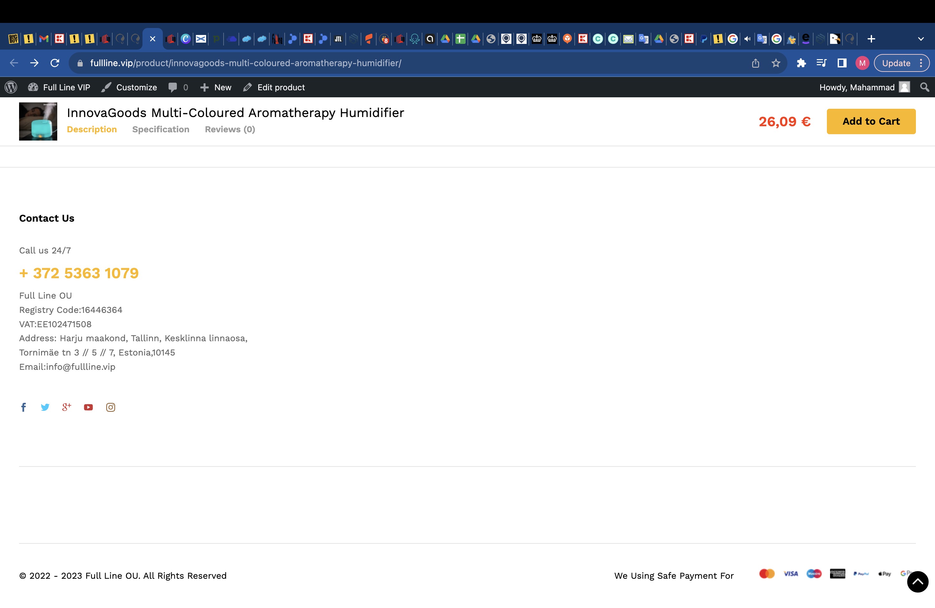Select the Description tab

92,129
